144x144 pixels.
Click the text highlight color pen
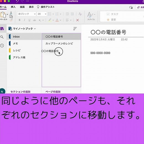tap(50, 20)
